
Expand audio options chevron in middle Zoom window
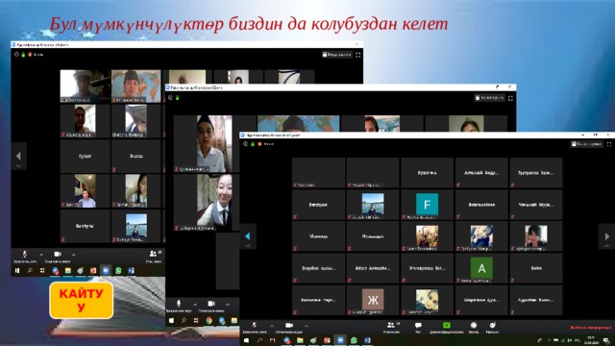coord(195,305)
